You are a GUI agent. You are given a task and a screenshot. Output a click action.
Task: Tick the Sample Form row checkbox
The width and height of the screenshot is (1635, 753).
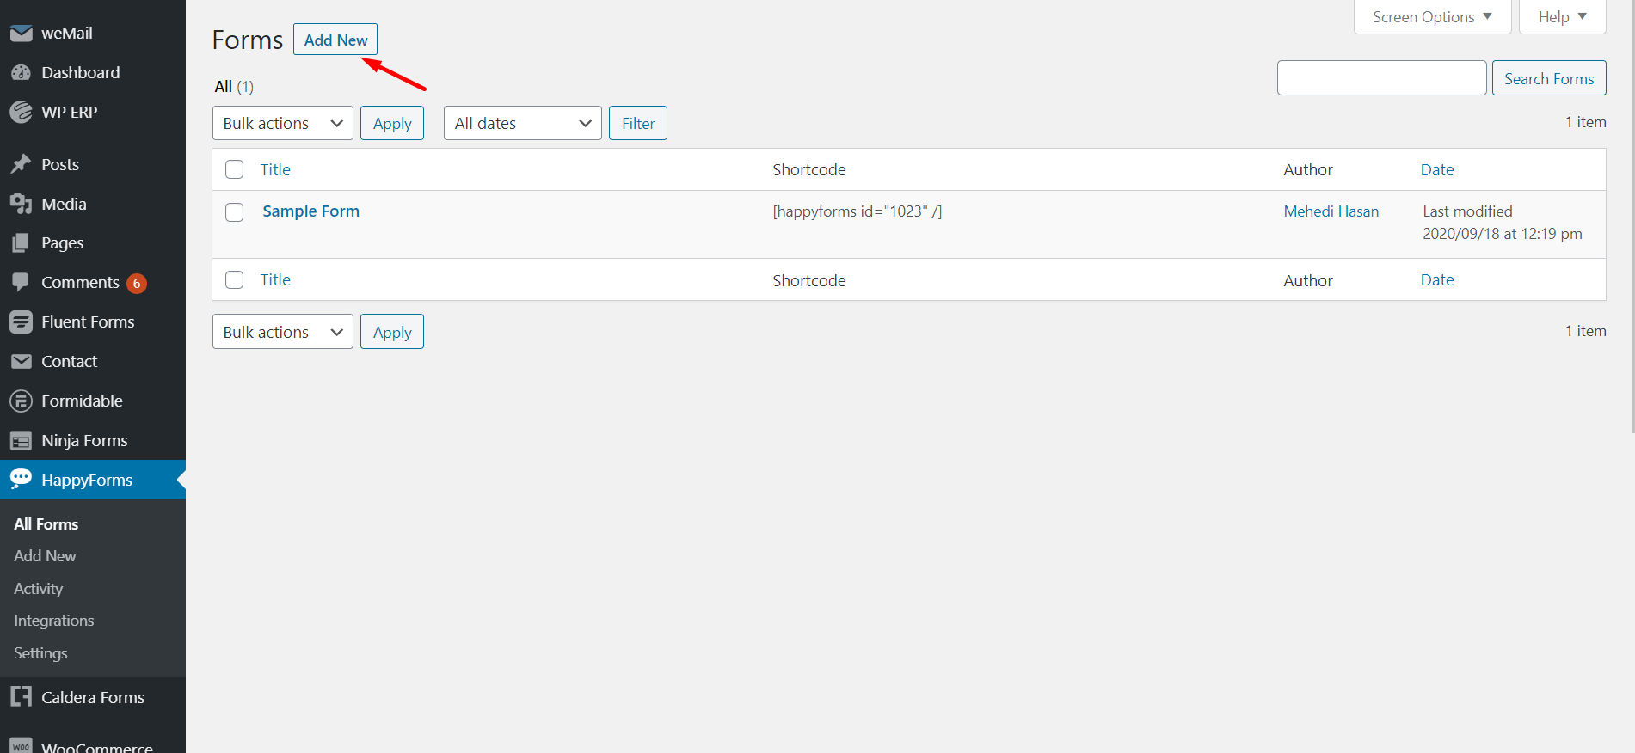(x=234, y=212)
